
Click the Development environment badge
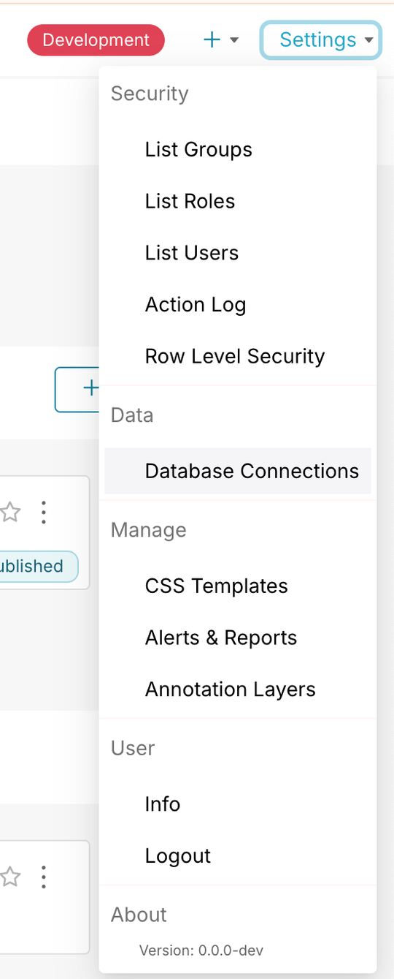coord(96,40)
